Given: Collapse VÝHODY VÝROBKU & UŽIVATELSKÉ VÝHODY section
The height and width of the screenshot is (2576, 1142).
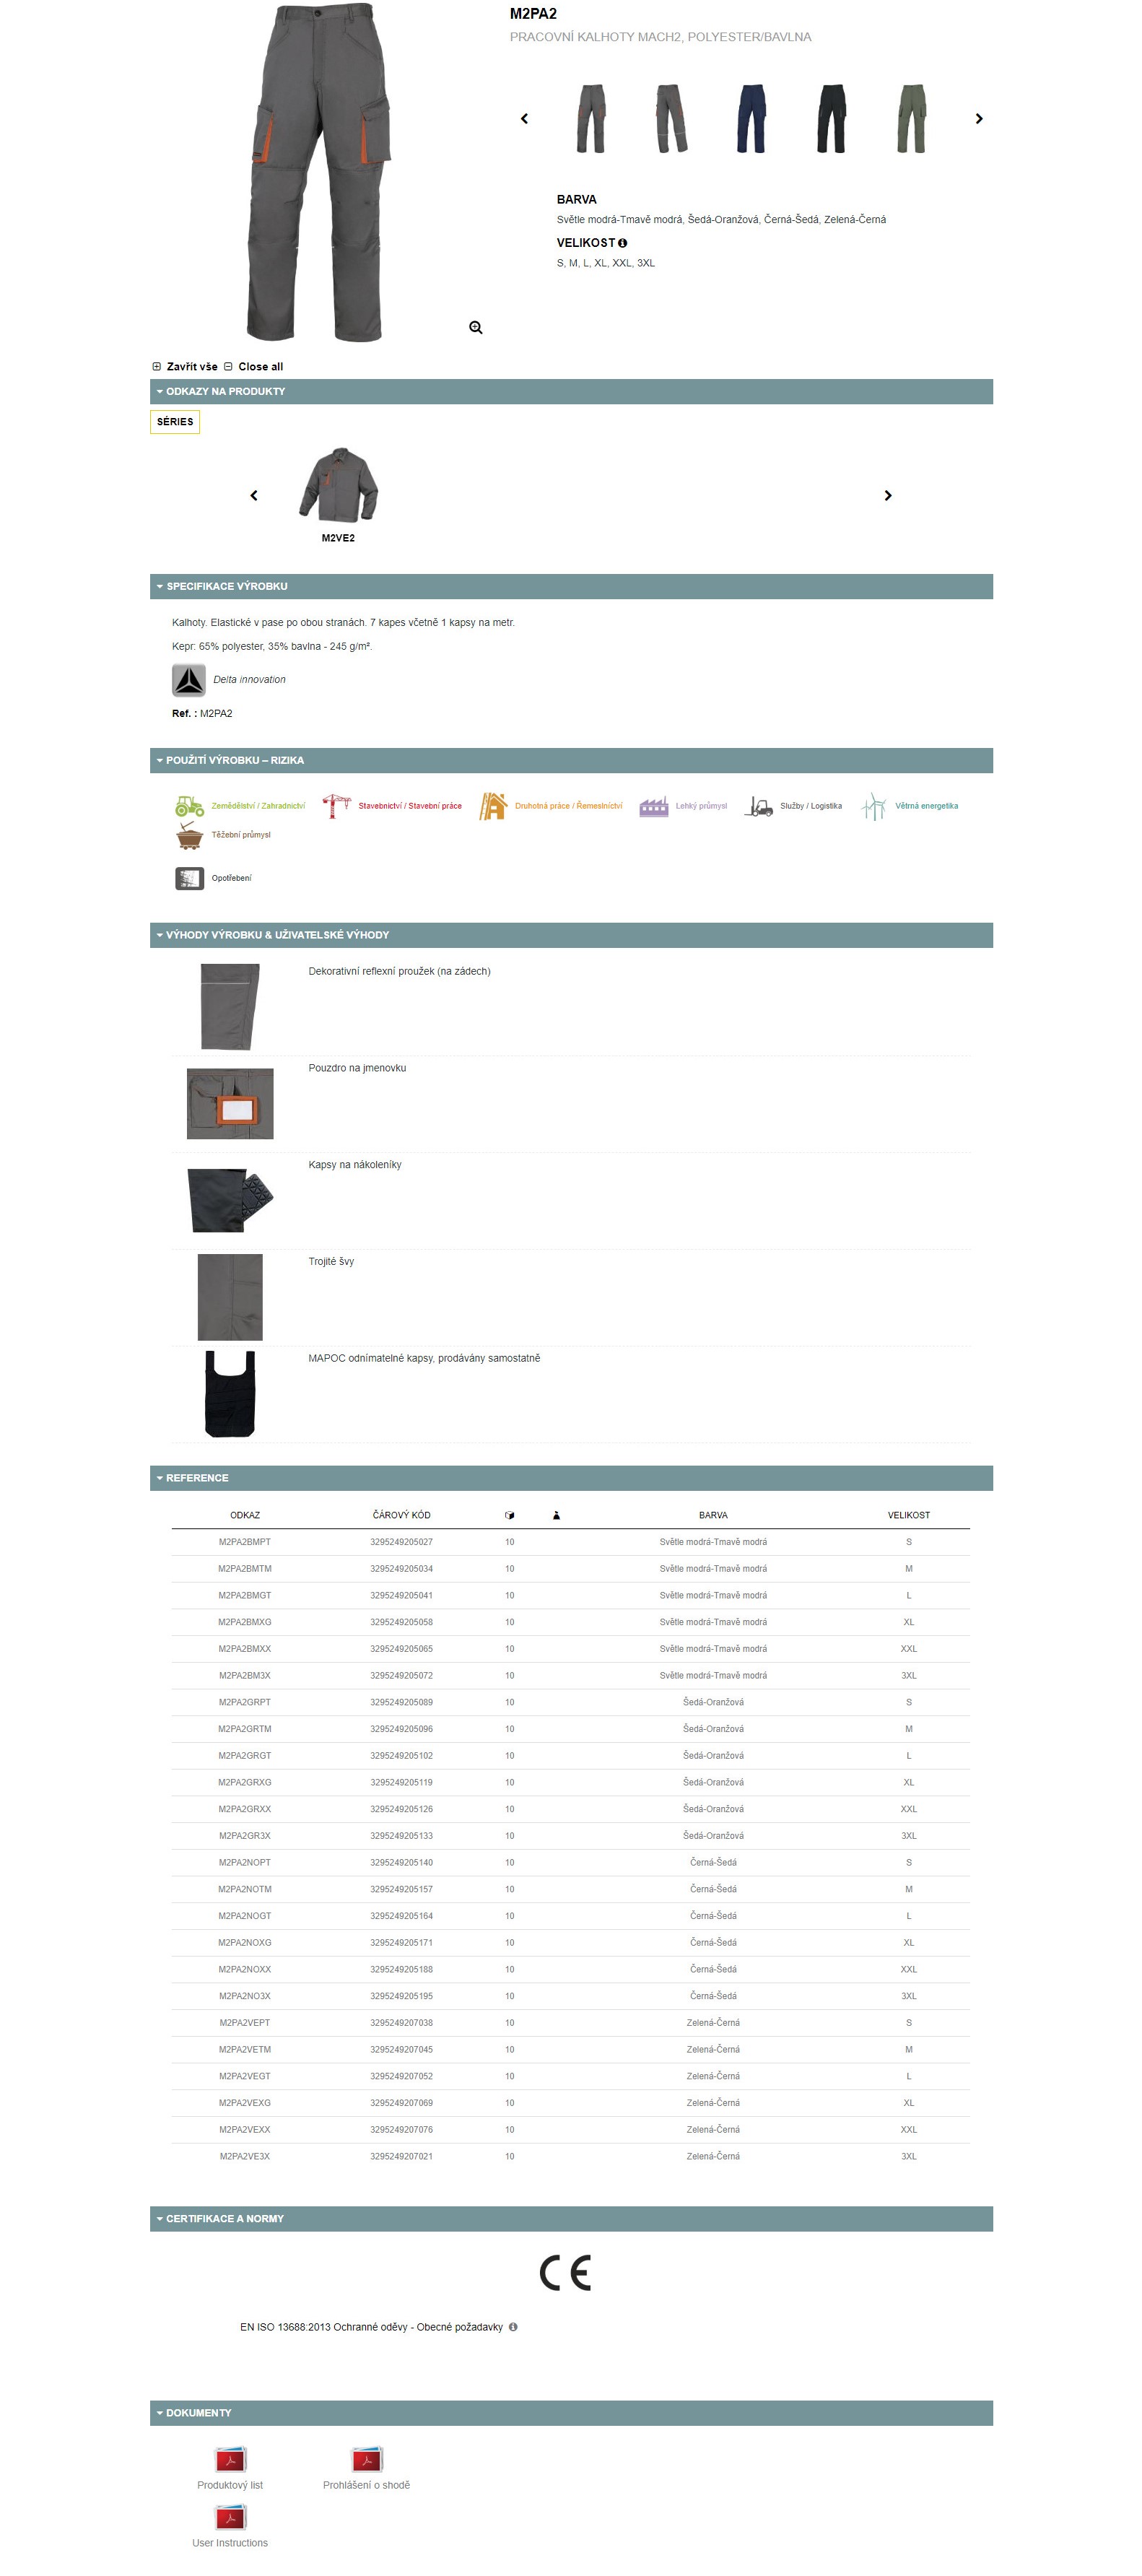Looking at the screenshot, I should coord(571,935).
